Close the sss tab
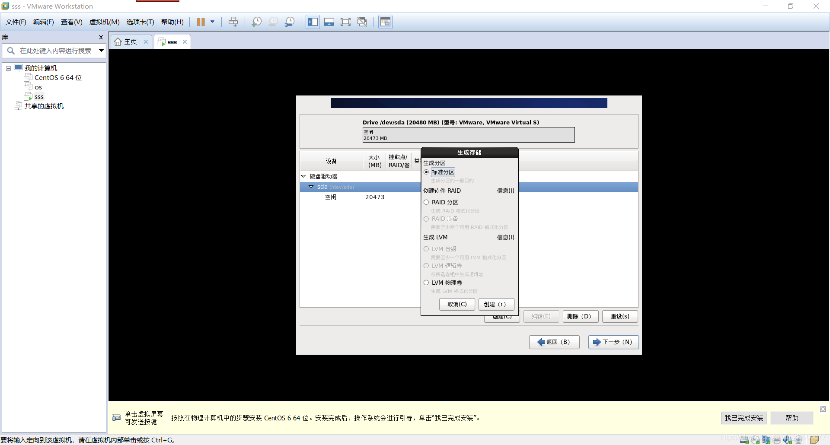830x445 pixels. 185,42
